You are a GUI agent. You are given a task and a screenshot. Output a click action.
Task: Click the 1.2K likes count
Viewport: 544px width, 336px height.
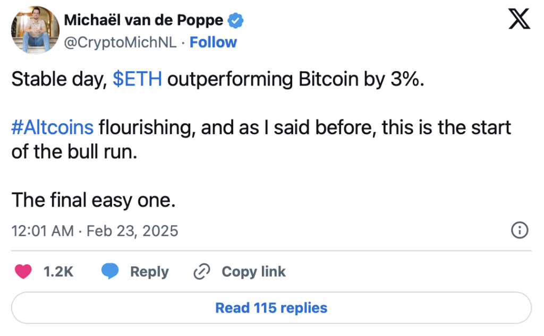58,272
